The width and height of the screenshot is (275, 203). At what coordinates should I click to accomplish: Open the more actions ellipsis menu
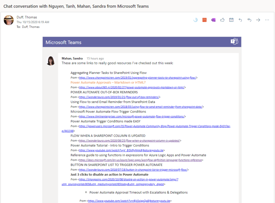point(267,20)
